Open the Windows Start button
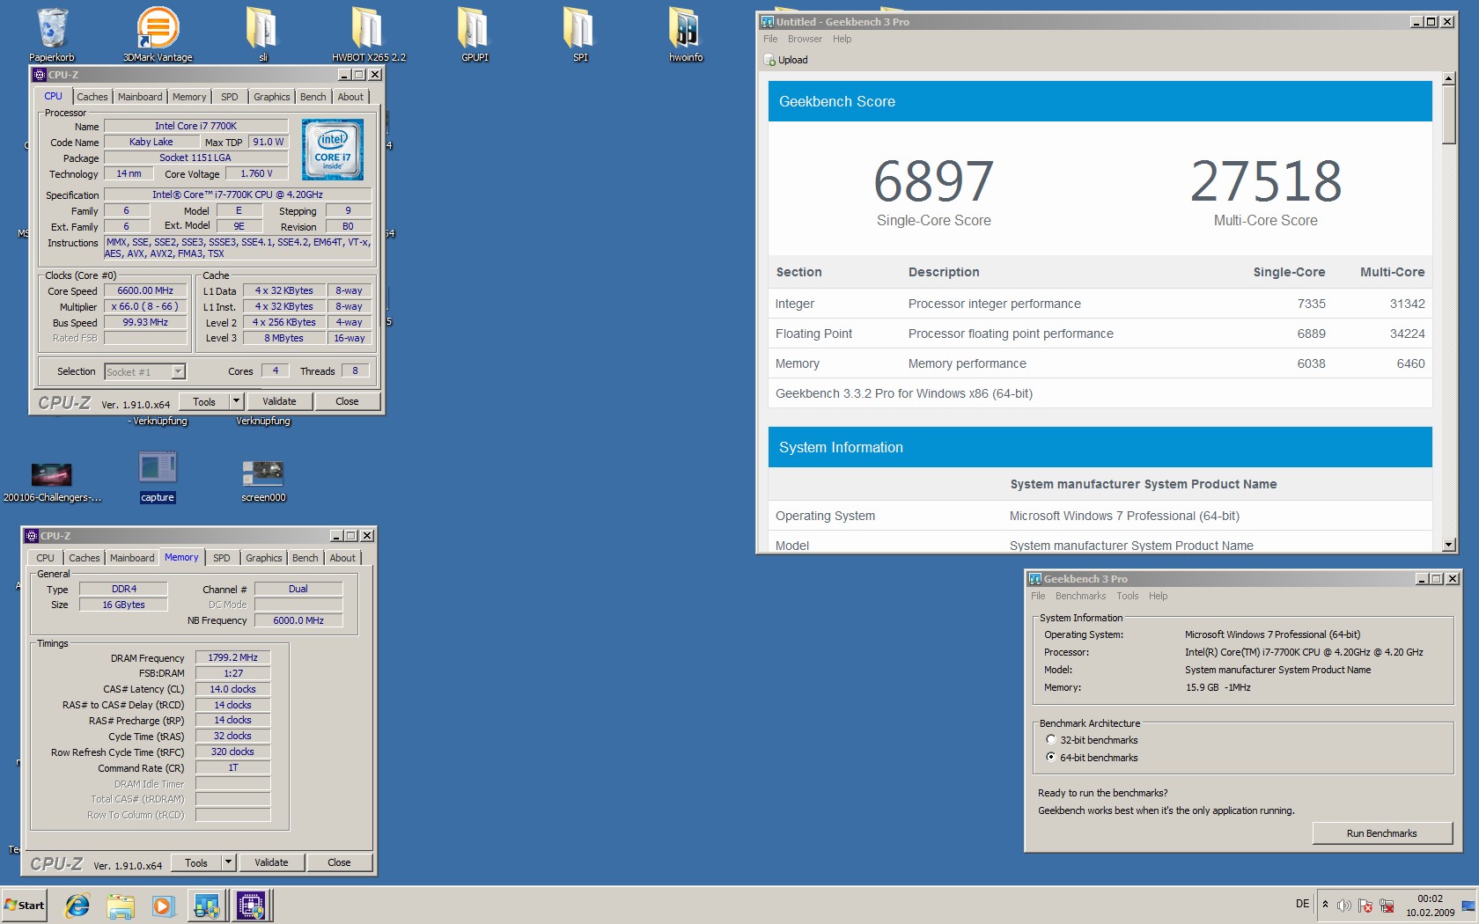The width and height of the screenshot is (1479, 924). pyautogui.click(x=25, y=906)
